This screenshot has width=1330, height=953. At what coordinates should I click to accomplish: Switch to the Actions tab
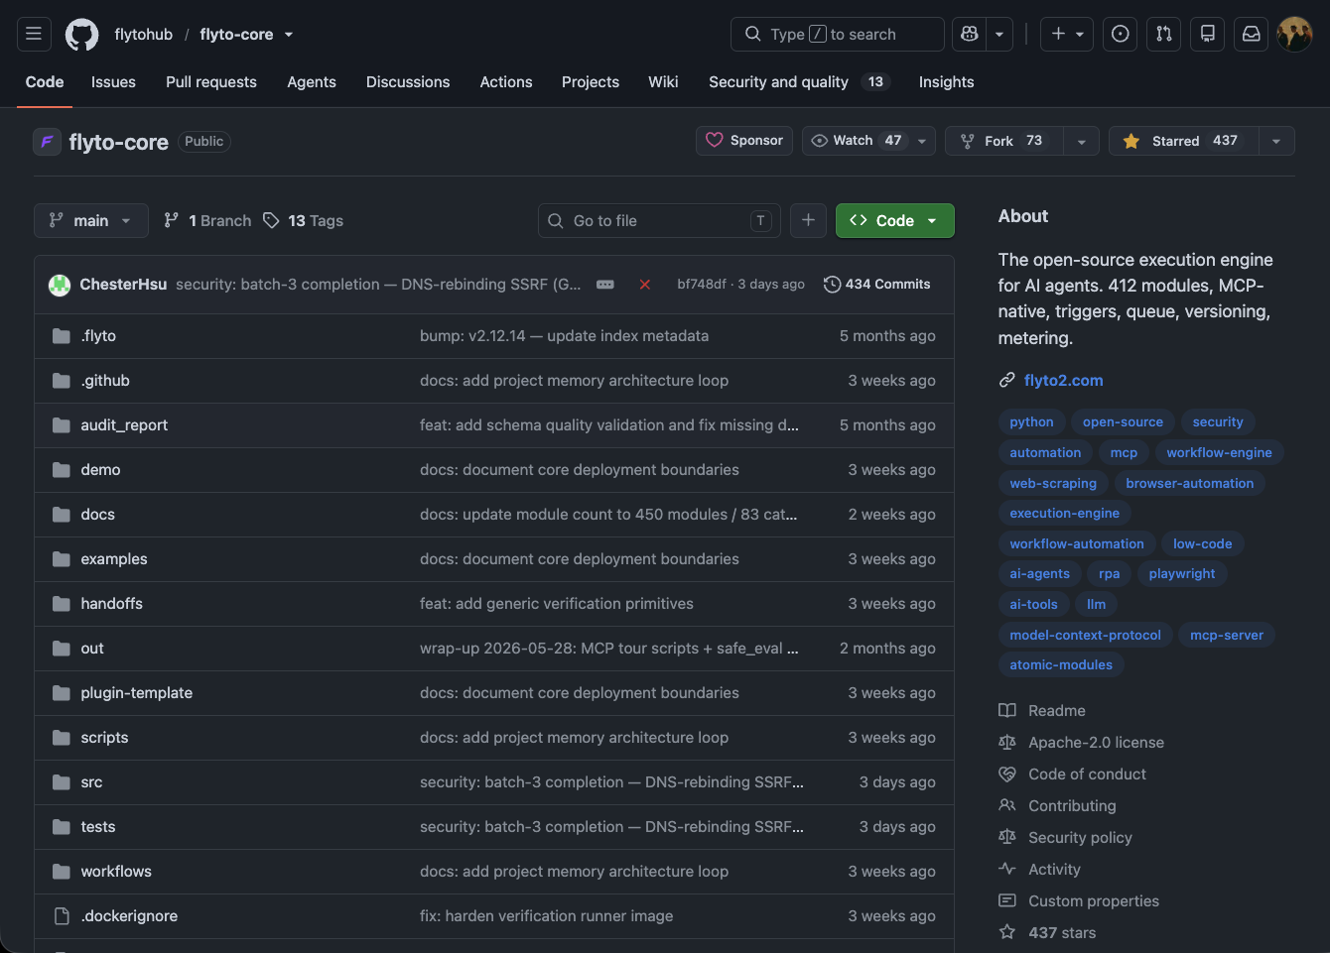pos(506,82)
